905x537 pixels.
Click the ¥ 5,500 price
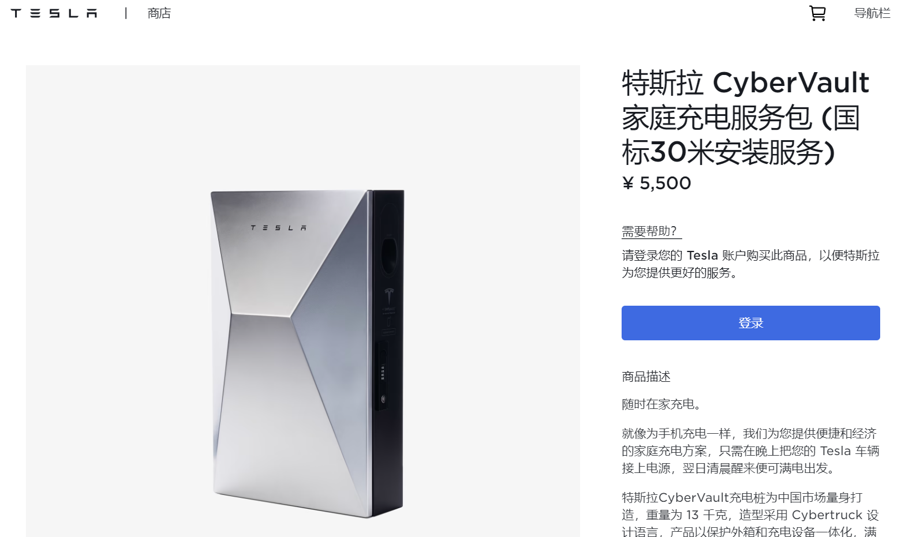656,183
